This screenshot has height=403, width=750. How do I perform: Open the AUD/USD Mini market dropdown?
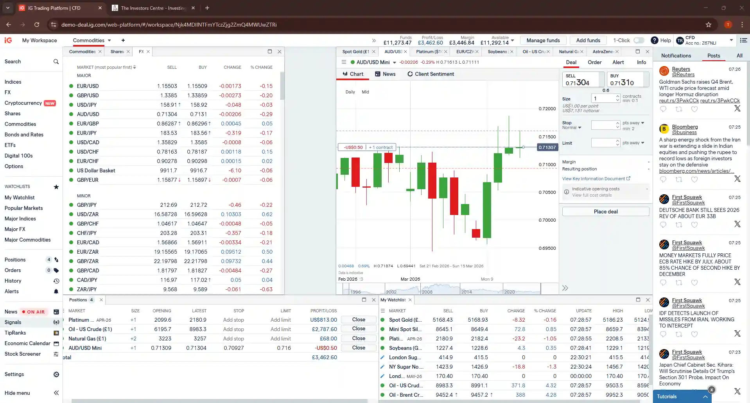tap(395, 63)
